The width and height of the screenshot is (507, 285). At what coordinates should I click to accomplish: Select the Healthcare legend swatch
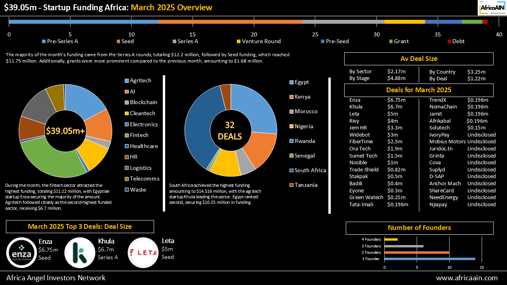pos(126,146)
